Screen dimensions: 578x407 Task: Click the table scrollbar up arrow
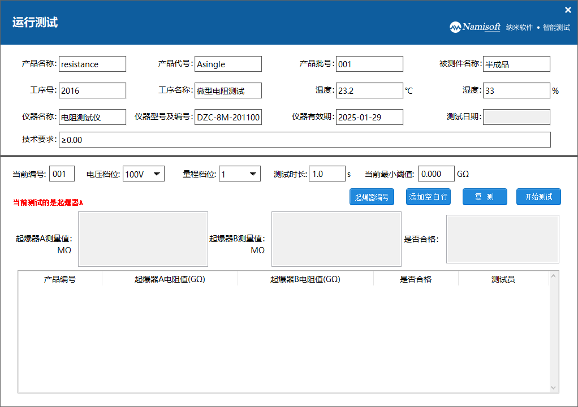(554, 276)
